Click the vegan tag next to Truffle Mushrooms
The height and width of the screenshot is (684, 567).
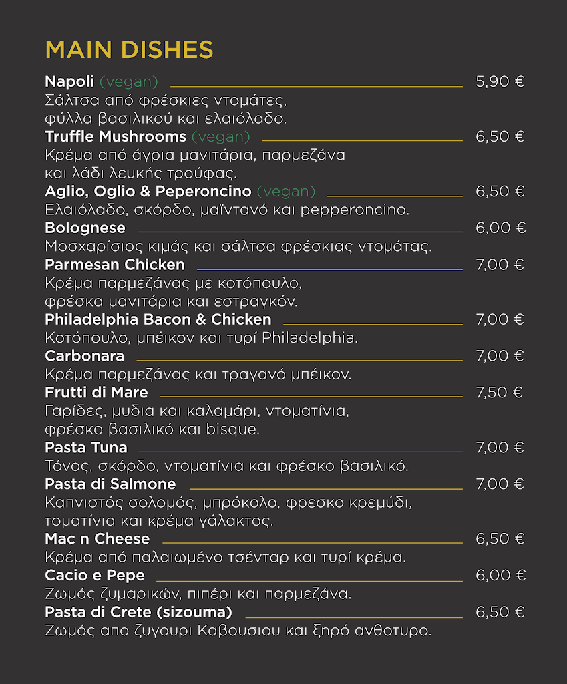221,137
